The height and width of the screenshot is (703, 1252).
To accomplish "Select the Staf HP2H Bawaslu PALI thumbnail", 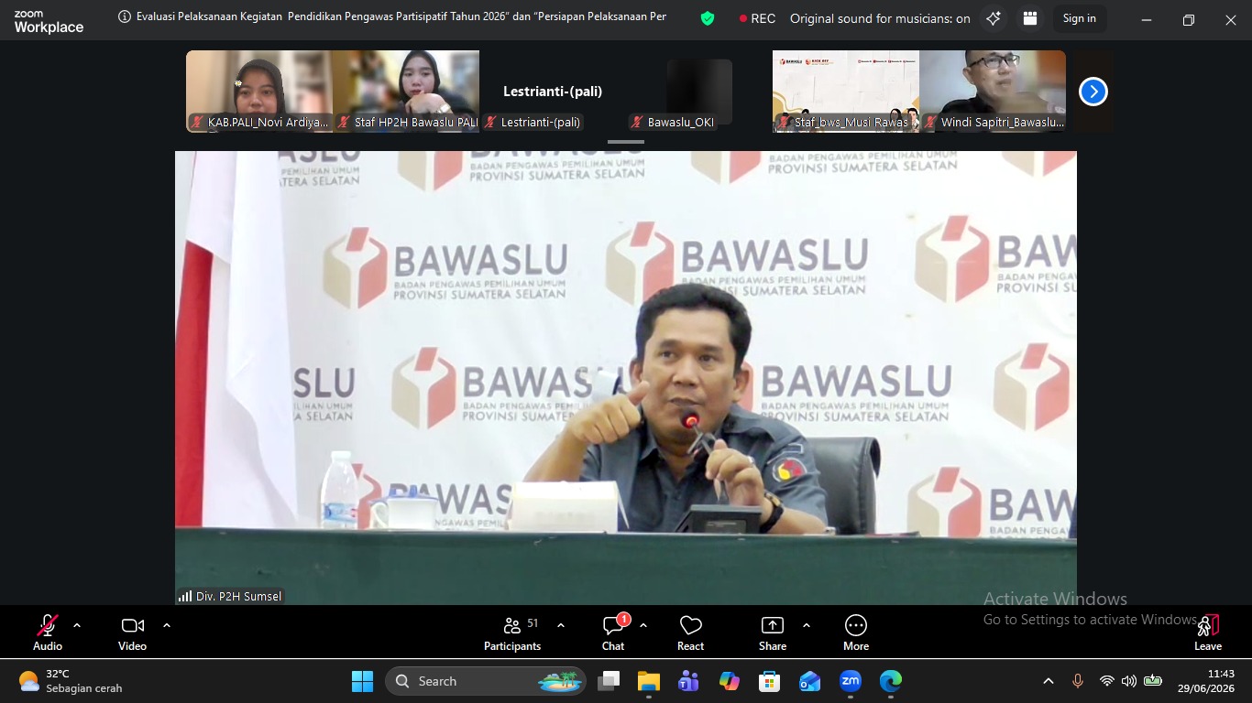I will [406, 92].
